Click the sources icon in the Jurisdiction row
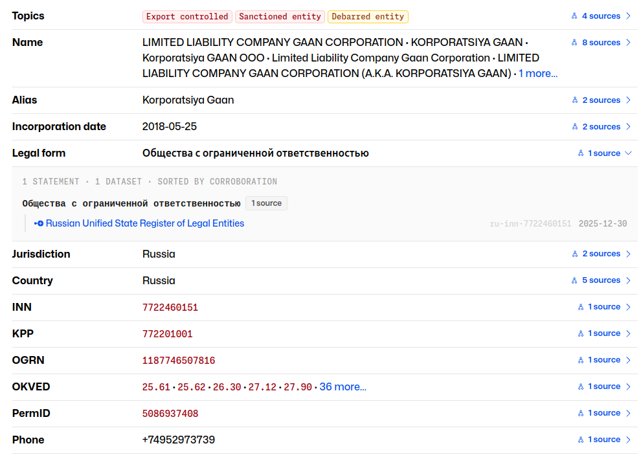This screenshot has width=641, height=459. (x=575, y=254)
